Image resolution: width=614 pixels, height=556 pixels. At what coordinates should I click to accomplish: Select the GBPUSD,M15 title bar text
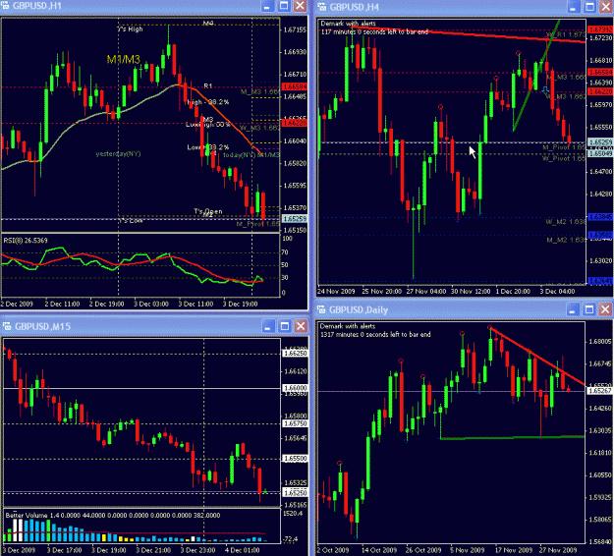click(42, 326)
